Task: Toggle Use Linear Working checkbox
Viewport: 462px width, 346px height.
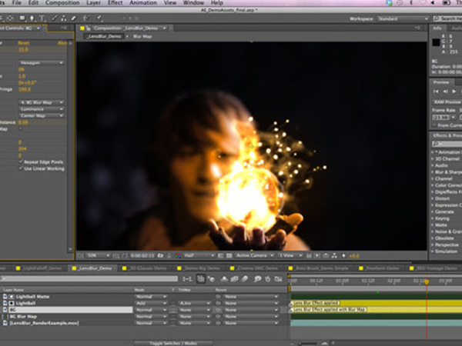Action: 21,168
